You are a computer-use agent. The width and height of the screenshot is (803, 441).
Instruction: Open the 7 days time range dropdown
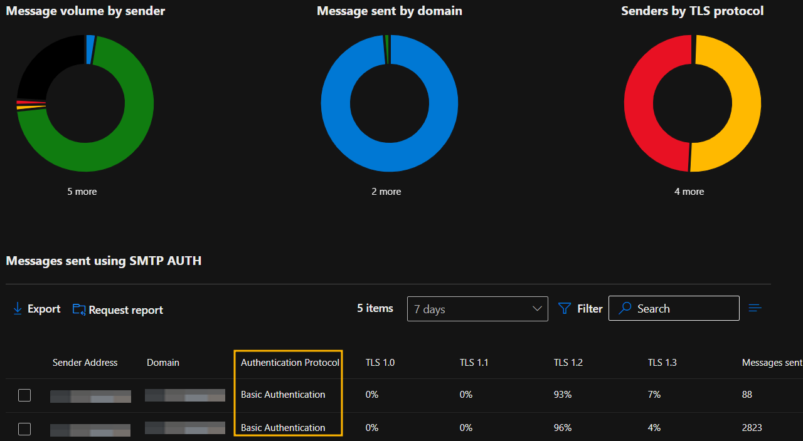[477, 308]
